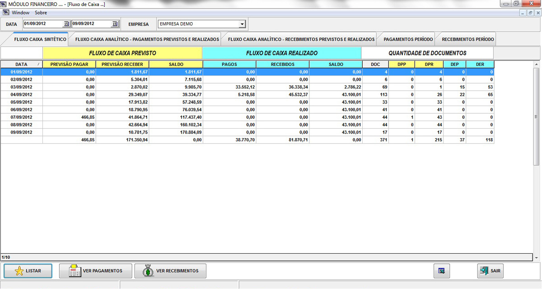The image size is (542, 289).
Task: Open the end date calendar picker
Action: coord(115,24)
